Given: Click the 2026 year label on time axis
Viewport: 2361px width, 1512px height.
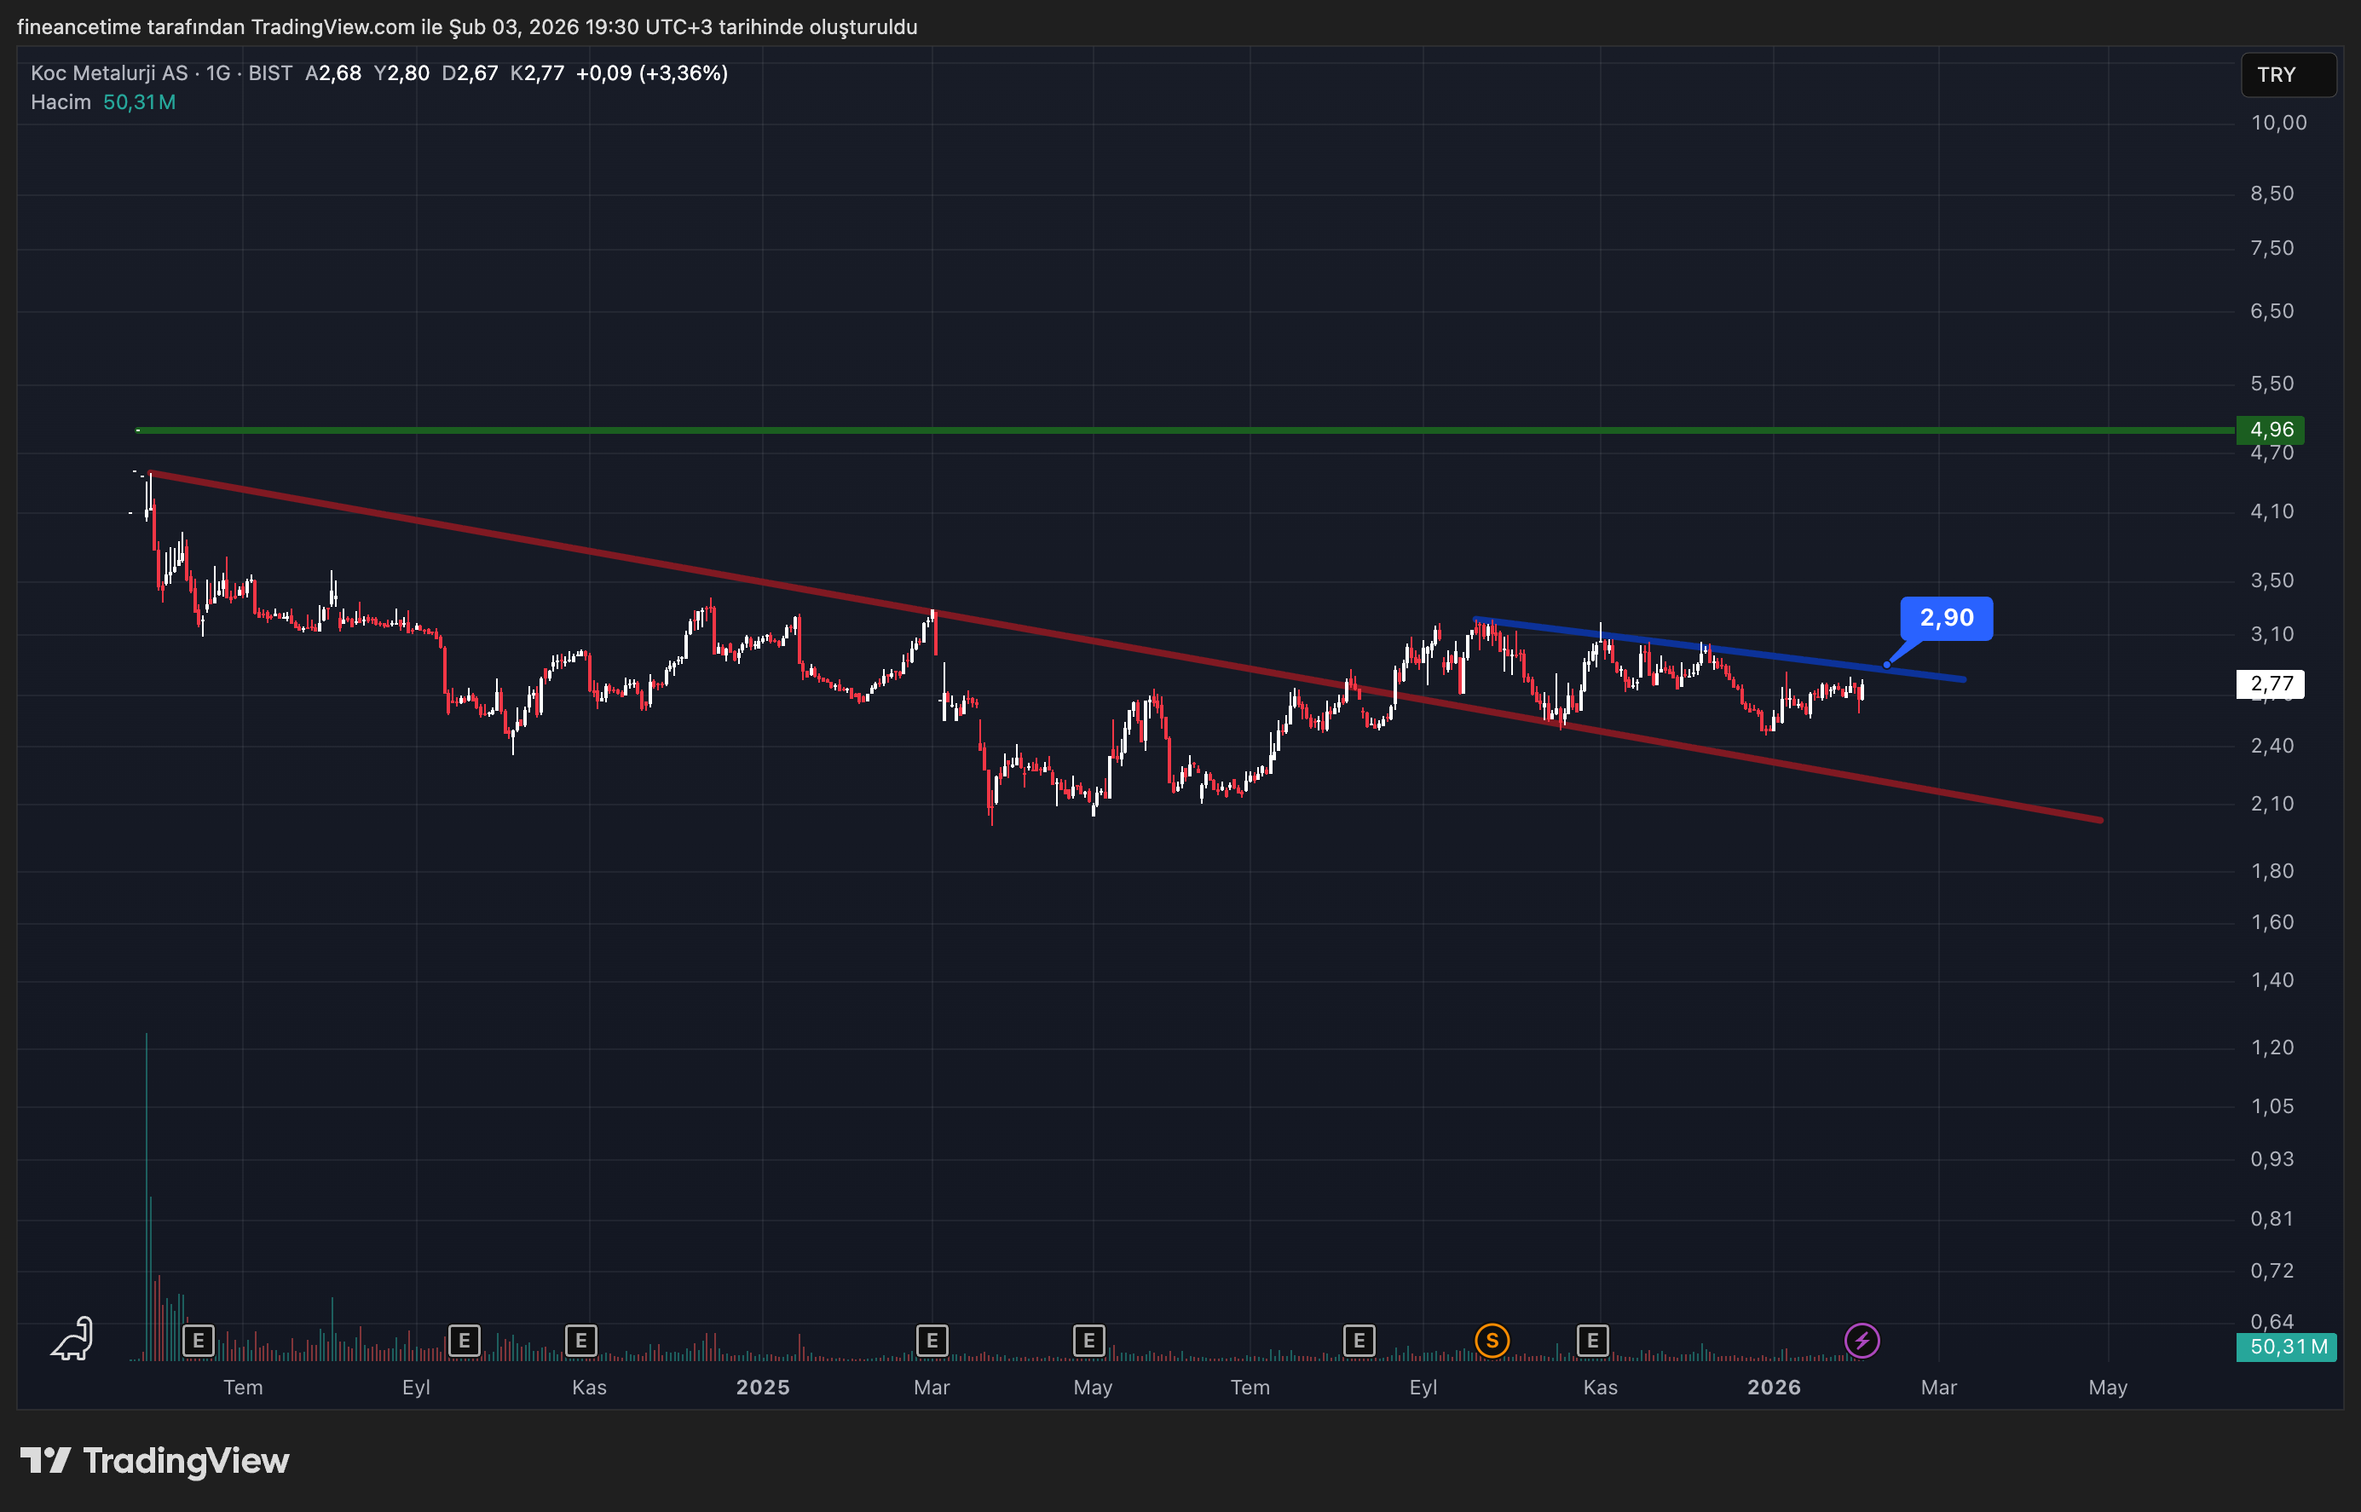Looking at the screenshot, I should point(1774,1388).
